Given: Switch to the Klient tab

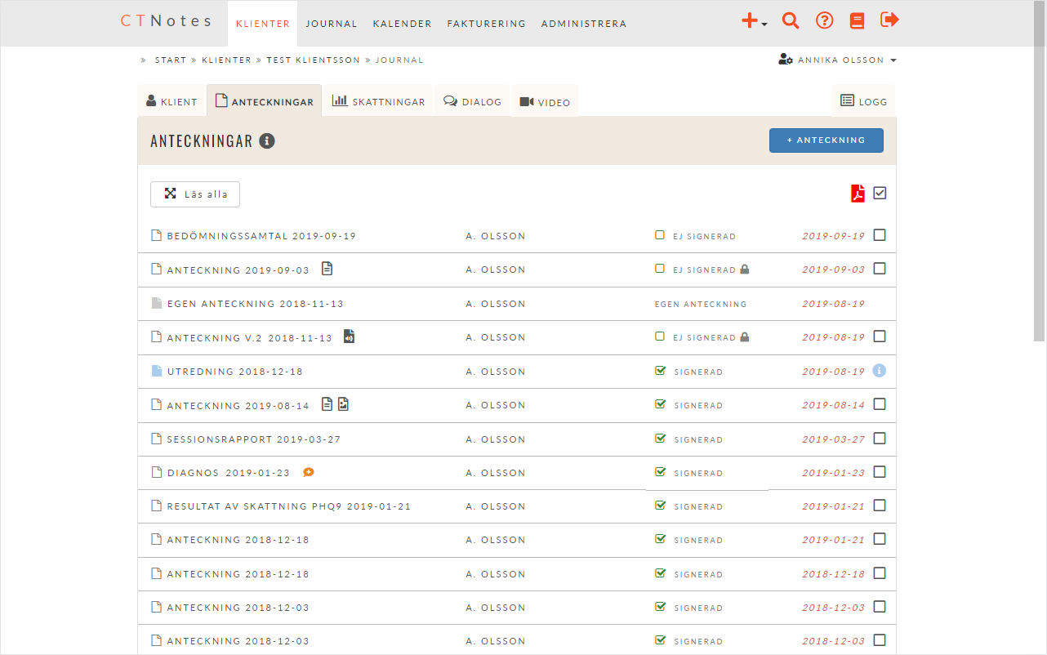Looking at the screenshot, I should tap(172, 101).
